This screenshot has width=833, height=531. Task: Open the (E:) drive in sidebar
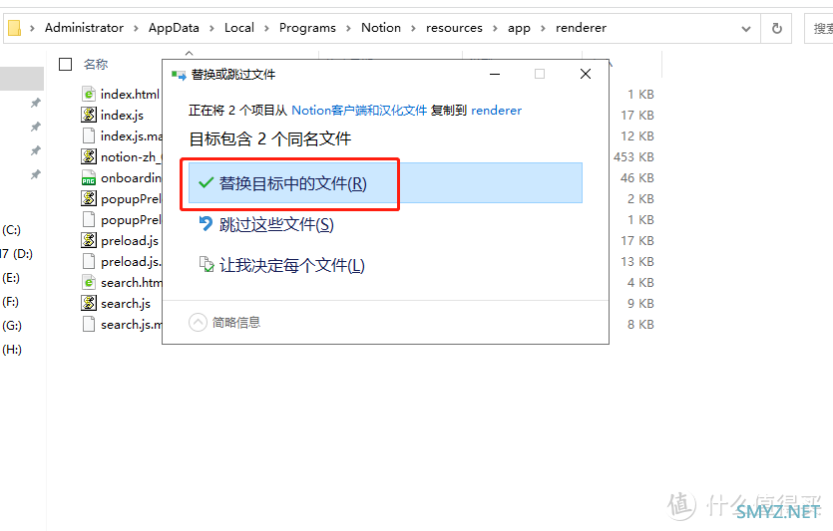tap(11, 278)
